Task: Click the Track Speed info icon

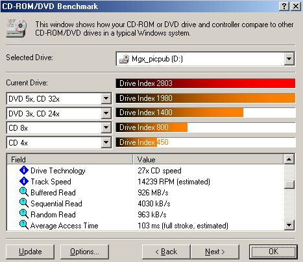Action: 24,181
